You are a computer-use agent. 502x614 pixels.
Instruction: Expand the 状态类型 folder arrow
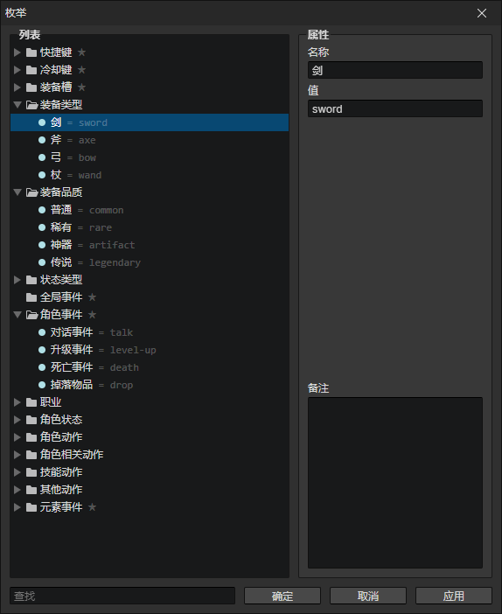tap(17, 280)
